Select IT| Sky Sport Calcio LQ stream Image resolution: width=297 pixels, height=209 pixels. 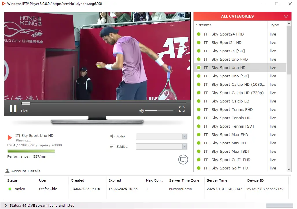tap(240, 101)
